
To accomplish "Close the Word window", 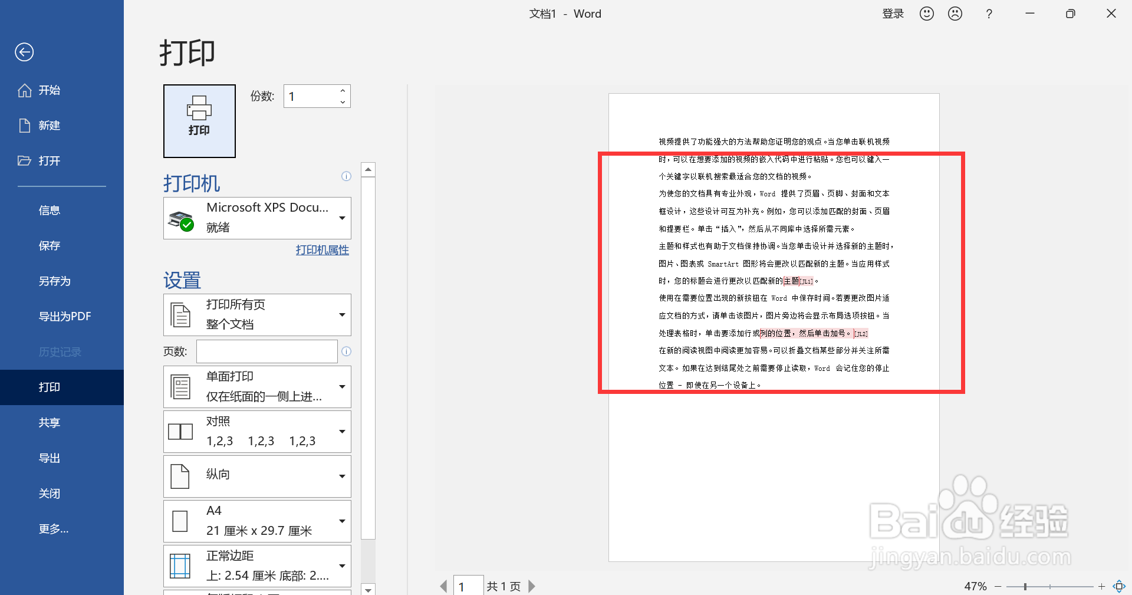I will tap(1111, 14).
